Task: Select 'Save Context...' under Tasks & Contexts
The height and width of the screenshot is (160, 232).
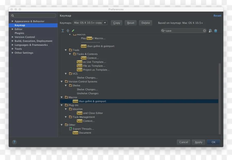Action: click(90, 58)
